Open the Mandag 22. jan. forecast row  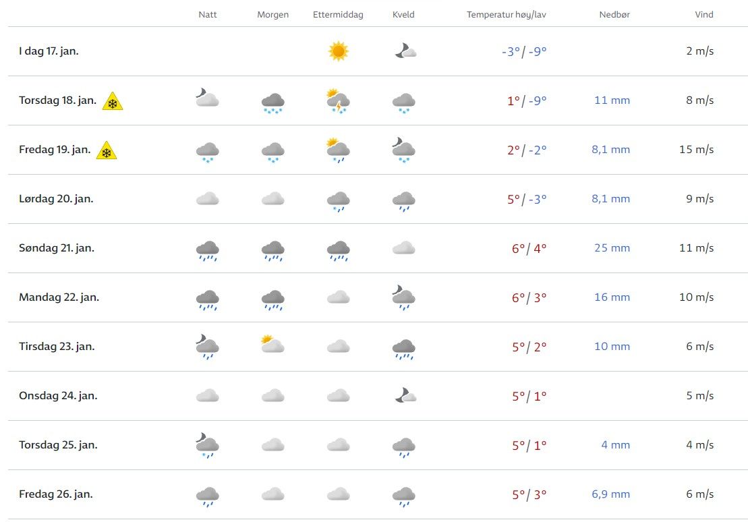tap(59, 297)
